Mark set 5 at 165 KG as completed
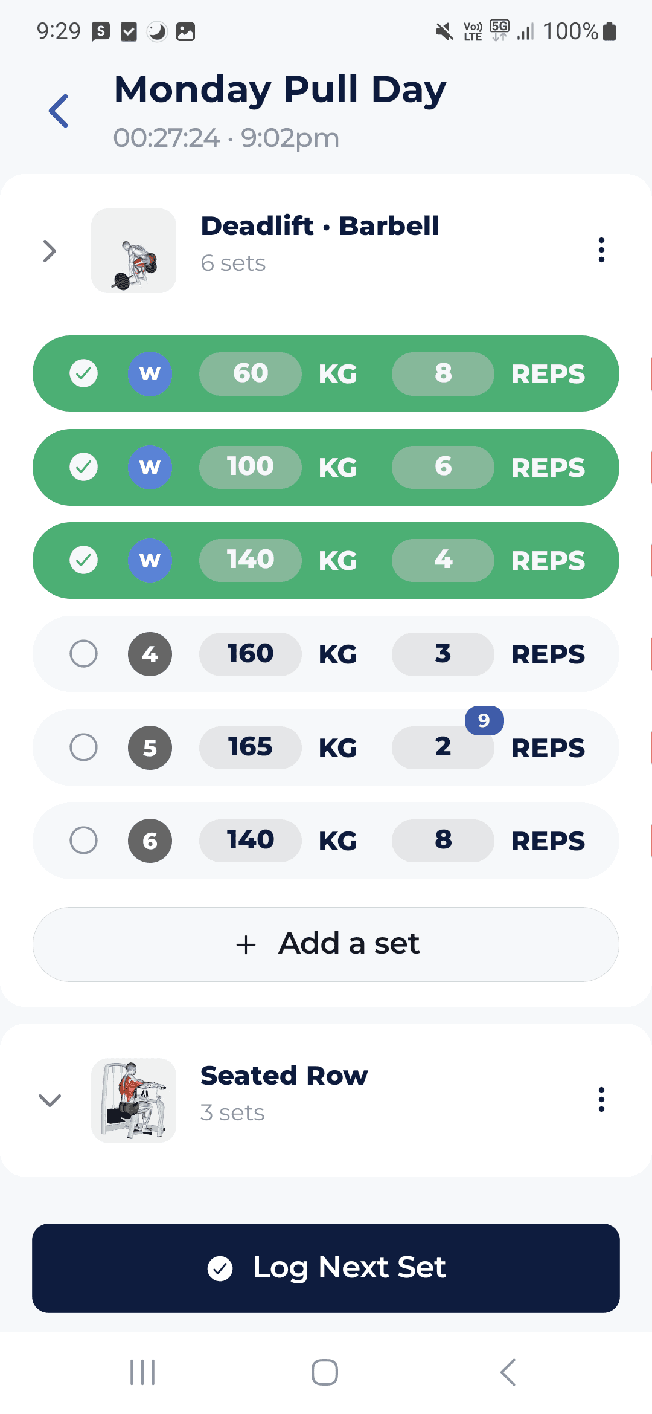Image resolution: width=652 pixels, height=1414 pixels. [x=84, y=747]
